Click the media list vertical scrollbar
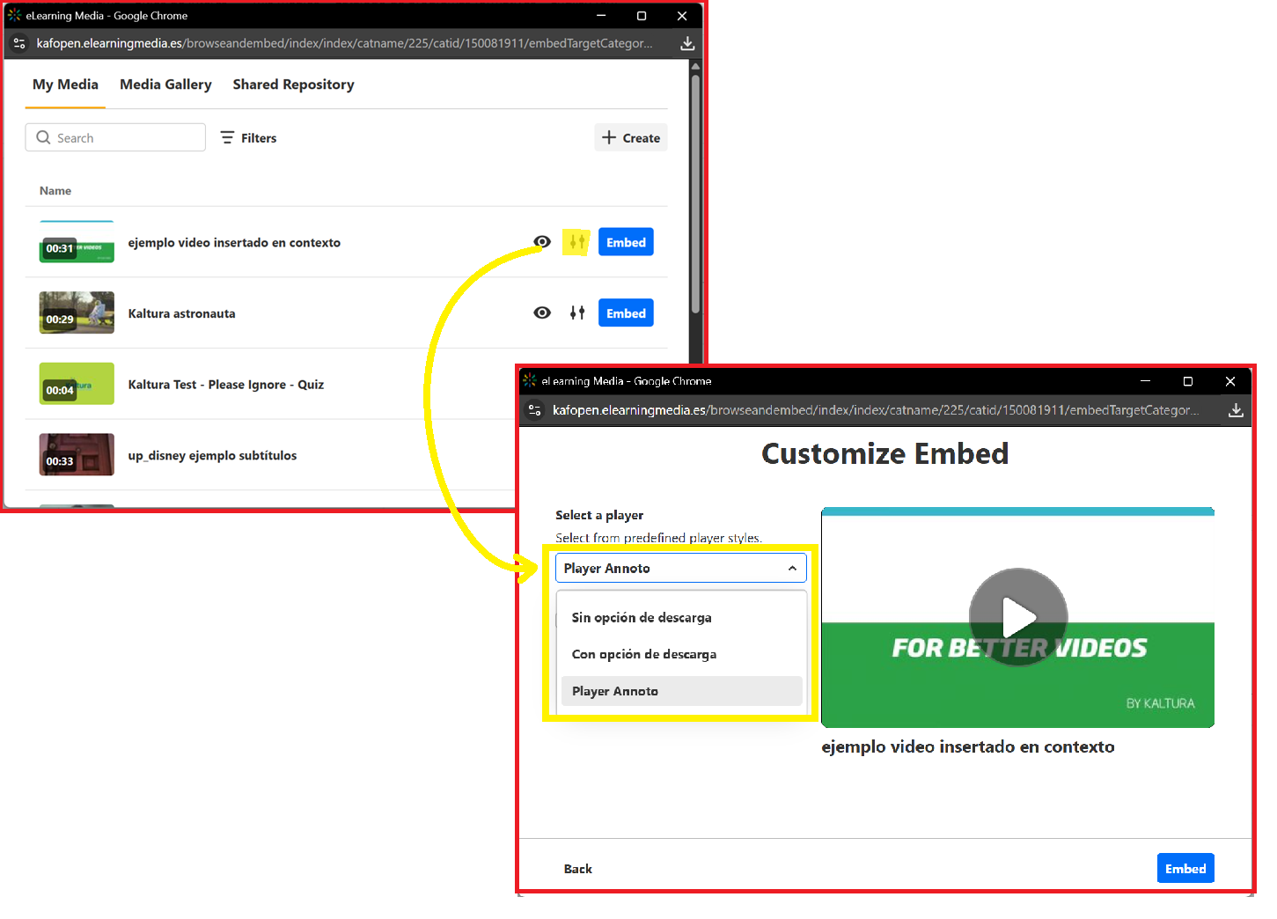Image resolution: width=1277 pixels, height=919 pixels. click(695, 194)
